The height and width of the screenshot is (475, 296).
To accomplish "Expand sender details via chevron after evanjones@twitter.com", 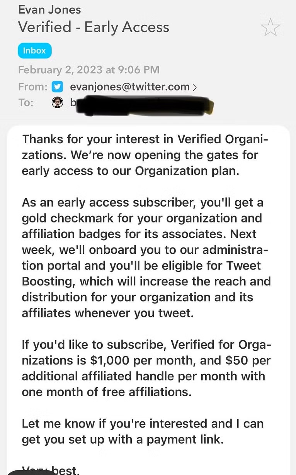I will 194,87.
